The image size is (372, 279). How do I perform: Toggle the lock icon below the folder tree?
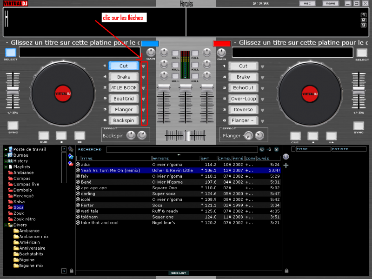point(71,270)
